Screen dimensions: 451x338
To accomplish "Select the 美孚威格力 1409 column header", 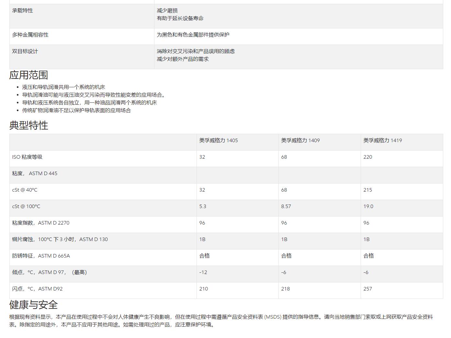I will click(300, 140).
